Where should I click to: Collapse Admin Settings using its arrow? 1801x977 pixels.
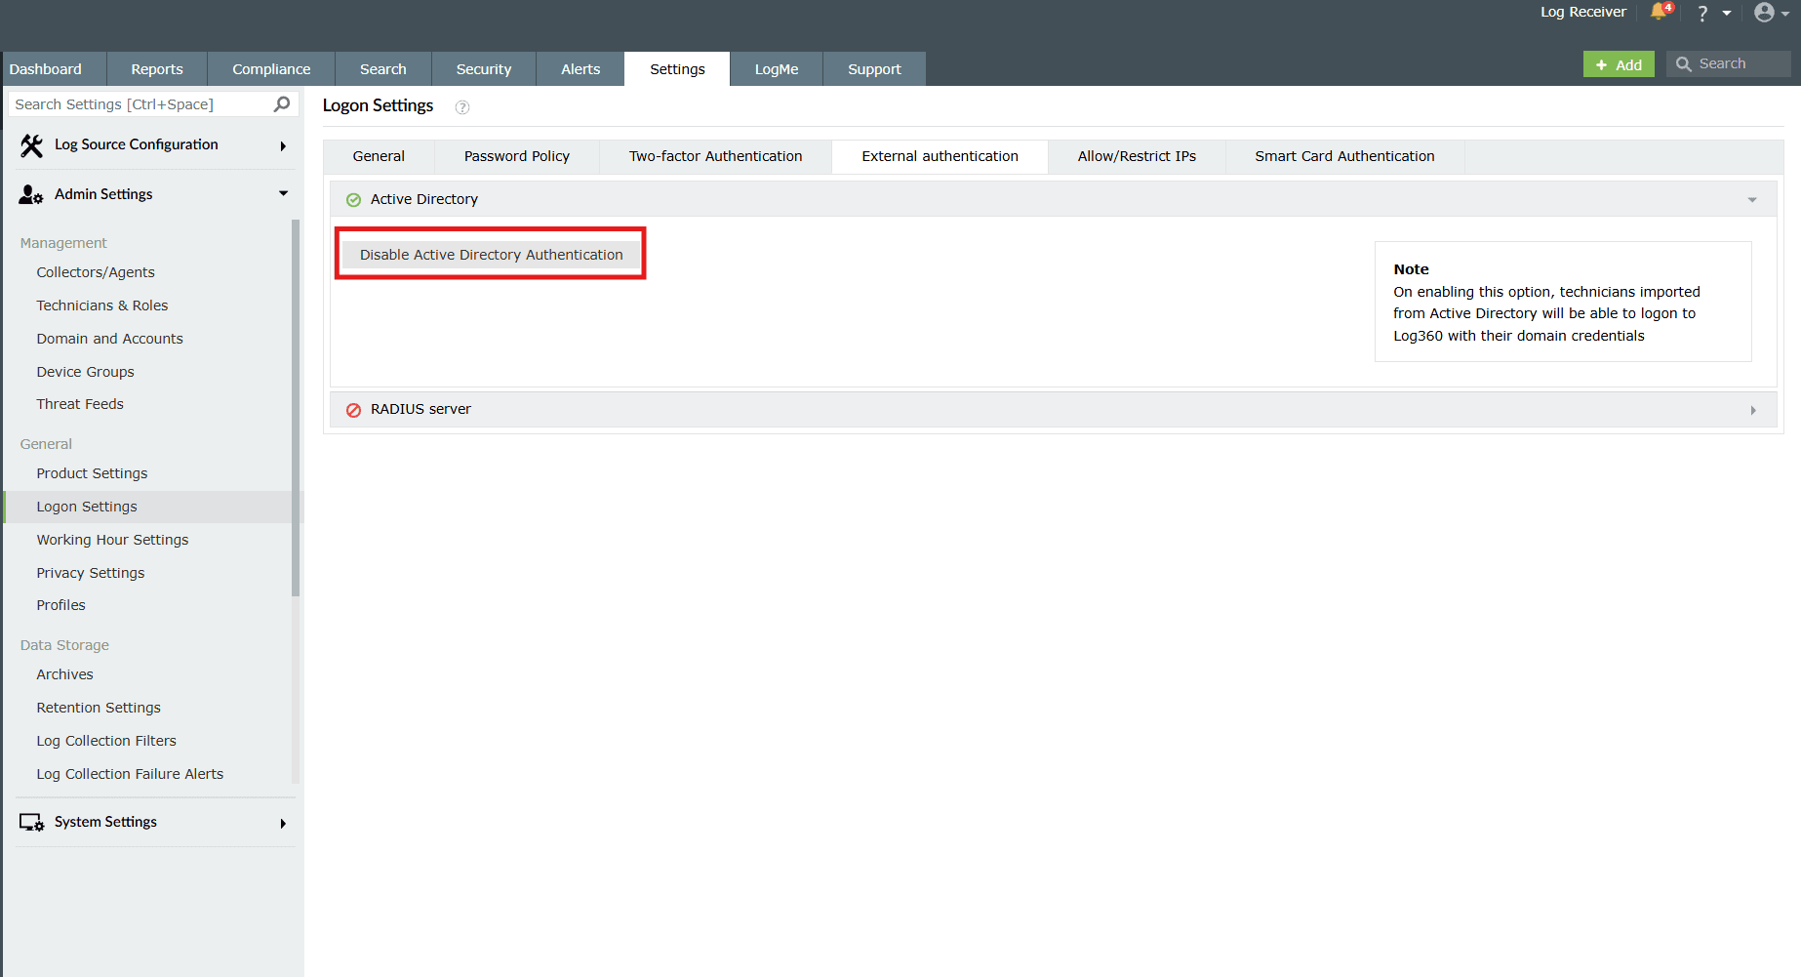click(283, 193)
